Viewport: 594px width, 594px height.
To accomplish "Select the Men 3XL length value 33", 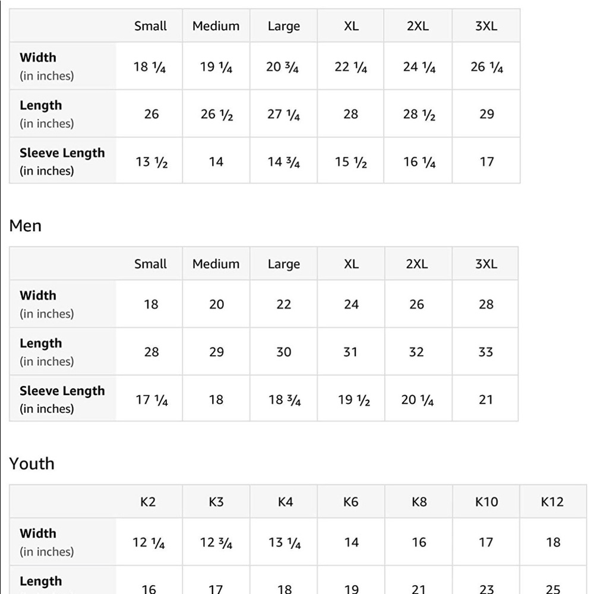I will click(x=485, y=352).
